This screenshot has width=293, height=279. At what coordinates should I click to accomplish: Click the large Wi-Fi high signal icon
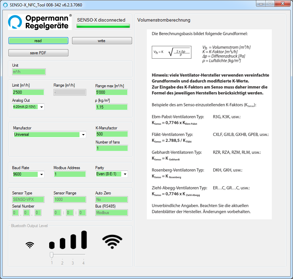click(x=112, y=242)
